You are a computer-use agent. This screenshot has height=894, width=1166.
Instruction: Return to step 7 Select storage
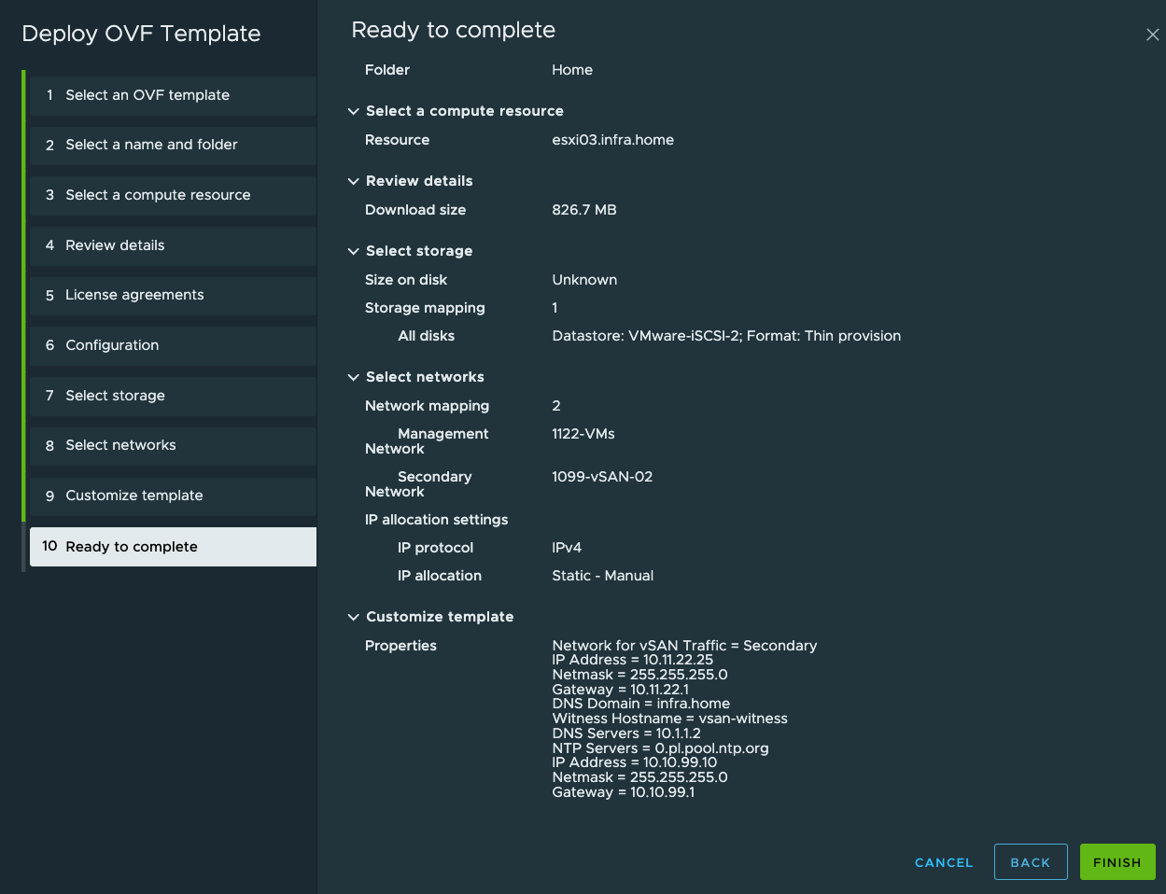173,396
